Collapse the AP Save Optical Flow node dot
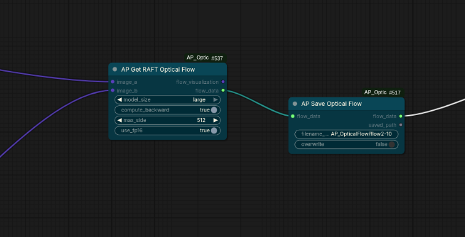This screenshot has width=465, height=237. tap(295, 104)
